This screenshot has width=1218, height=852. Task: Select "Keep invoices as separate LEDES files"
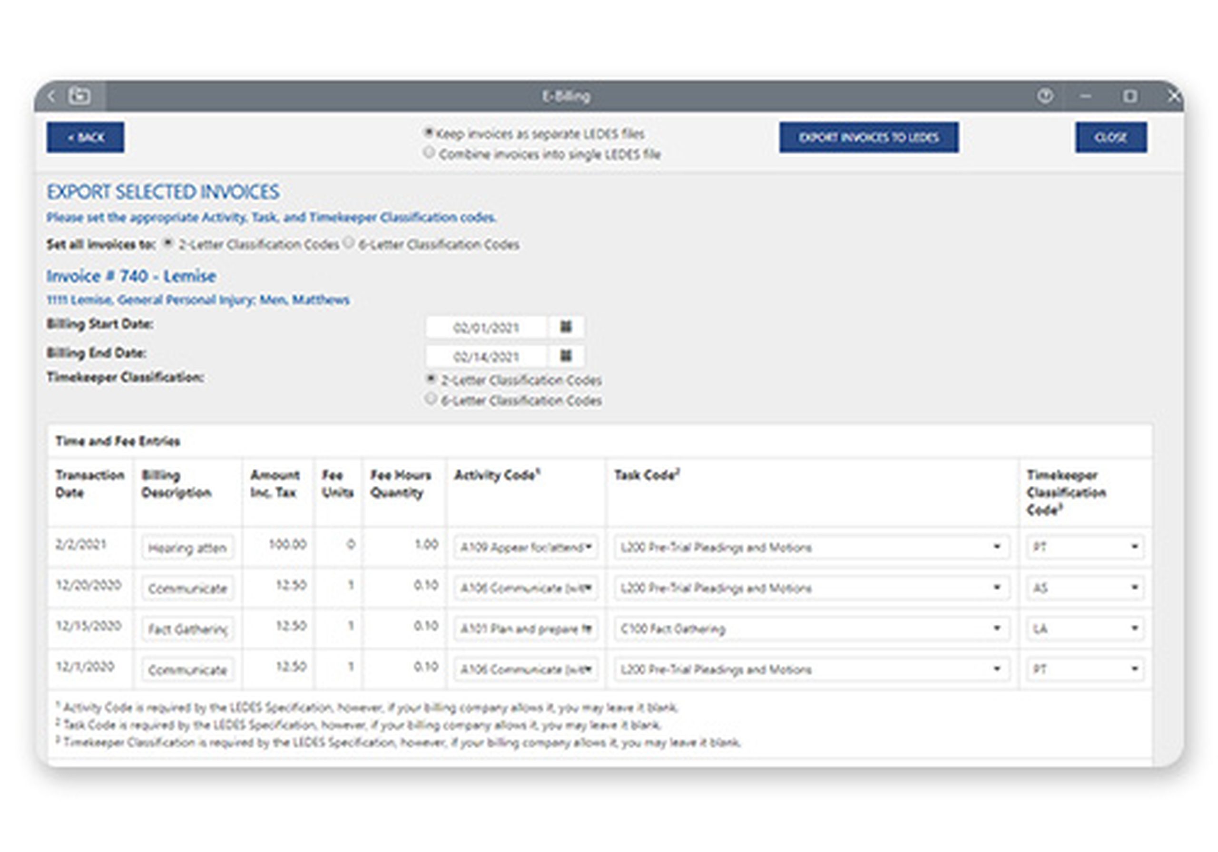pos(428,134)
